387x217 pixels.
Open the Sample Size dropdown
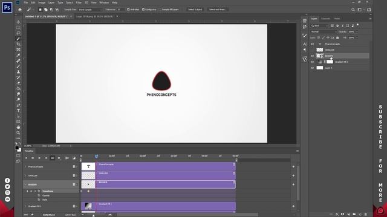tap(90, 10)
